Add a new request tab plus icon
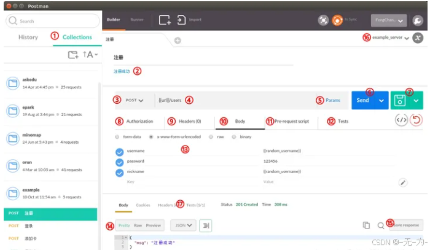The width and height of the screenshot is (430, 250). [178, 41]
